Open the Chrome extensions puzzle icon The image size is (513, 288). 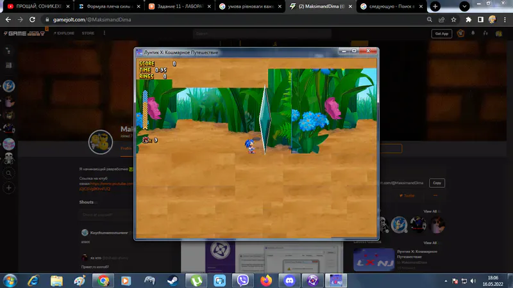tap(469, 20)
